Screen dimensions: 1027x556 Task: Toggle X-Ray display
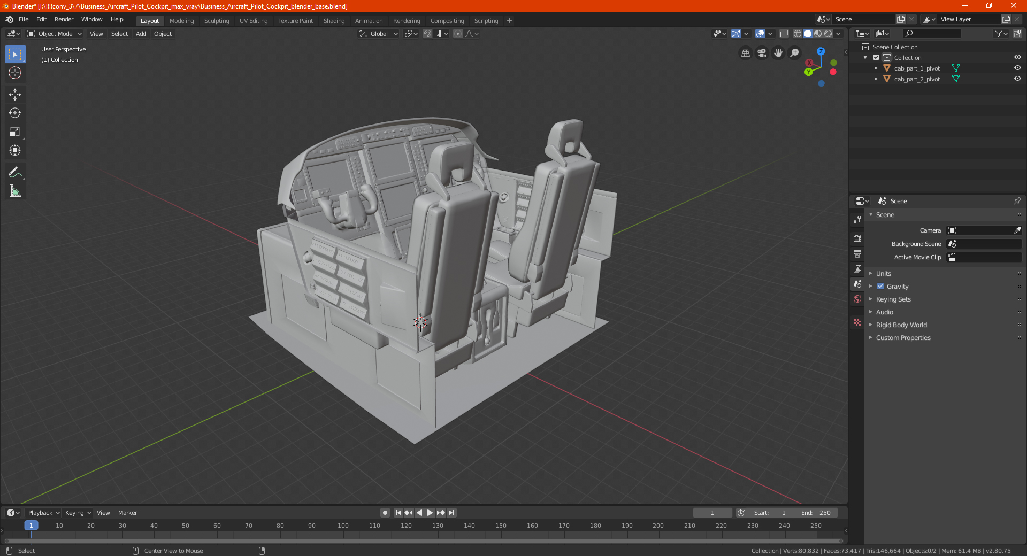pos(784,34)
